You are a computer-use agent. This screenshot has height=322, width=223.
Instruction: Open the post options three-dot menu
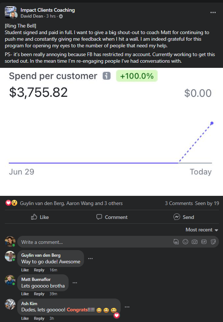(213, 12)
